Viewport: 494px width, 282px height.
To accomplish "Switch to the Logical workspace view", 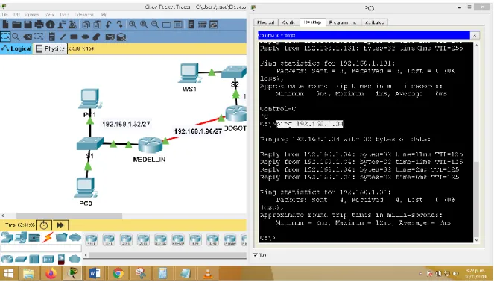I will click(16, 48).
